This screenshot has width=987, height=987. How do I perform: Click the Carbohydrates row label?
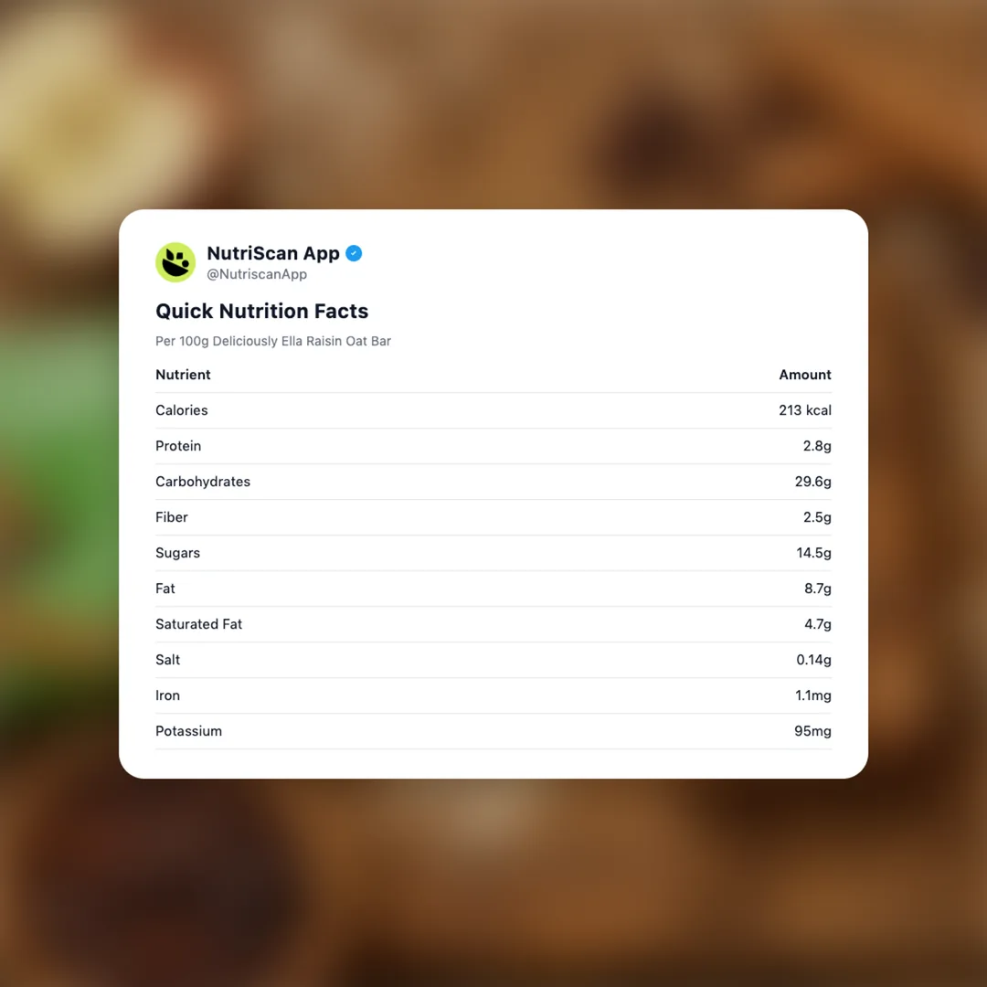tap(203, 482)
